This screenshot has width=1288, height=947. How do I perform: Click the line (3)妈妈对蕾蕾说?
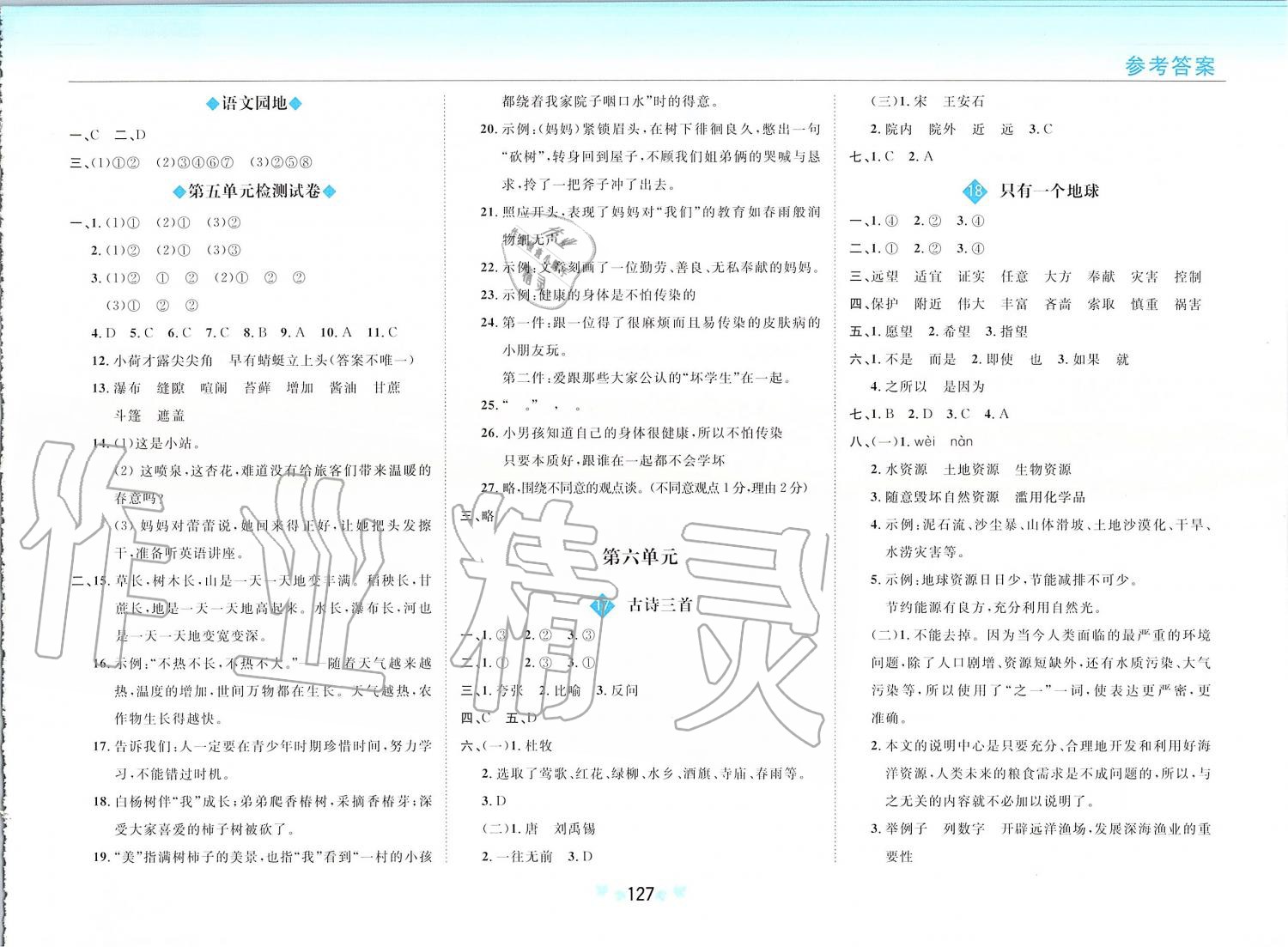coord(273,525)
